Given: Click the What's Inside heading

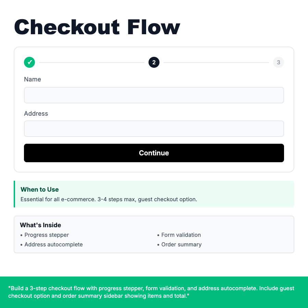Looking at the screenshot, I should click(40, 225).
